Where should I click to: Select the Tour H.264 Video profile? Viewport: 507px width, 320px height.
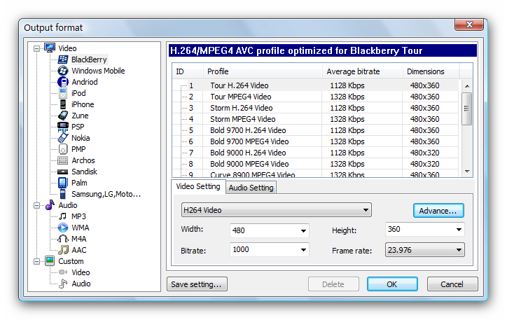click(315, 85)
